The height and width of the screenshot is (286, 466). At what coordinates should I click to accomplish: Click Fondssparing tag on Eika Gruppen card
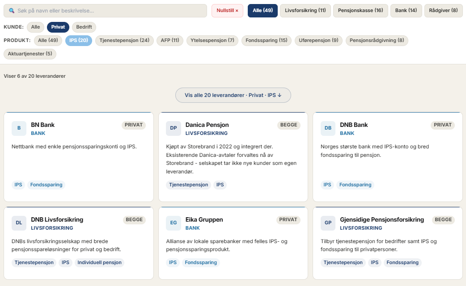201,262
